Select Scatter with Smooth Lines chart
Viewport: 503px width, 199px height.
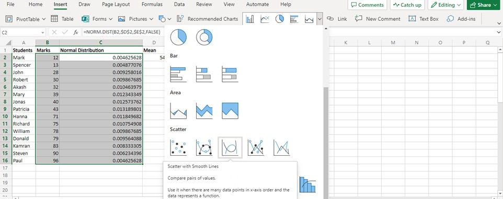click(230, 147)
